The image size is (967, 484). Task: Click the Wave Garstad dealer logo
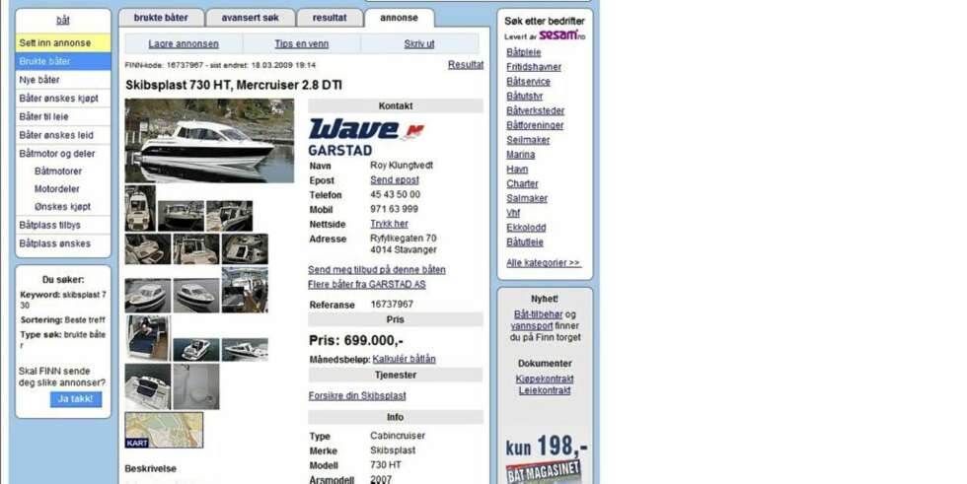[x=367, y=137]
